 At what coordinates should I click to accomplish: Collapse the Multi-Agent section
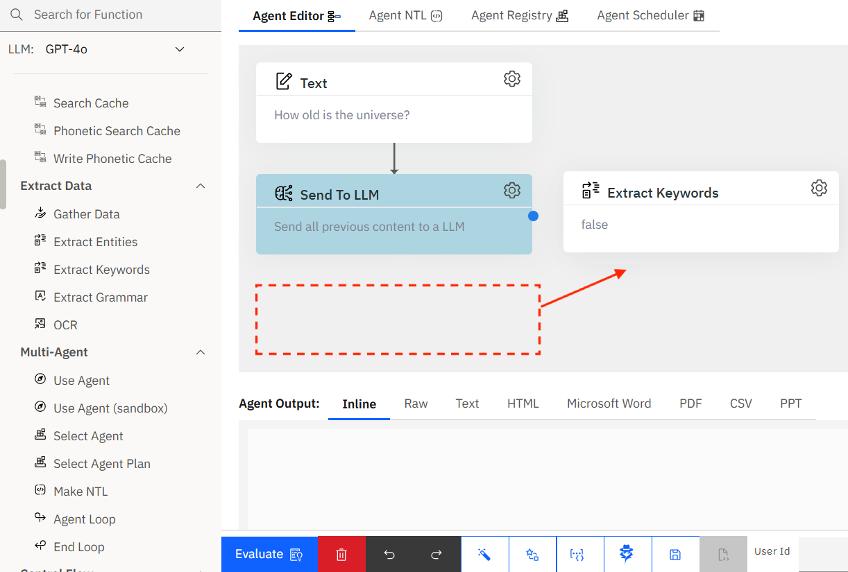click(201, 352)
